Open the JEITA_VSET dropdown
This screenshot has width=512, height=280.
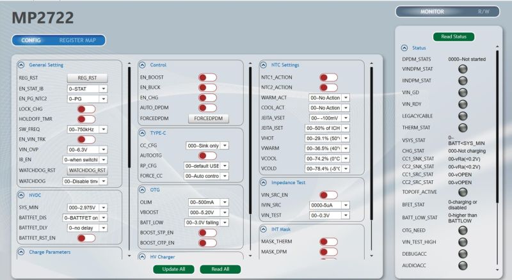click(x=329, y=118)
